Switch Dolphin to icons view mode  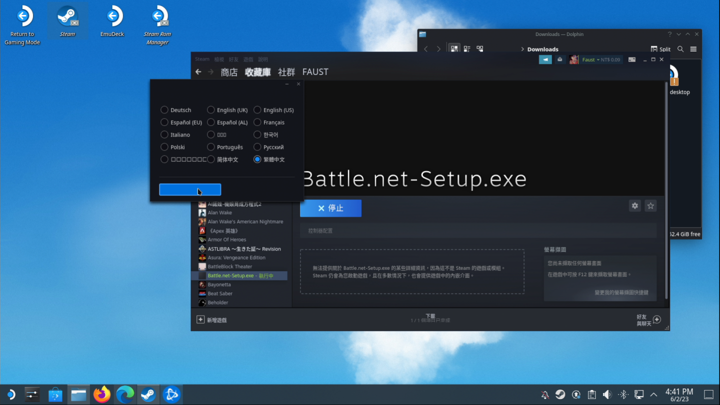[454, 49]
